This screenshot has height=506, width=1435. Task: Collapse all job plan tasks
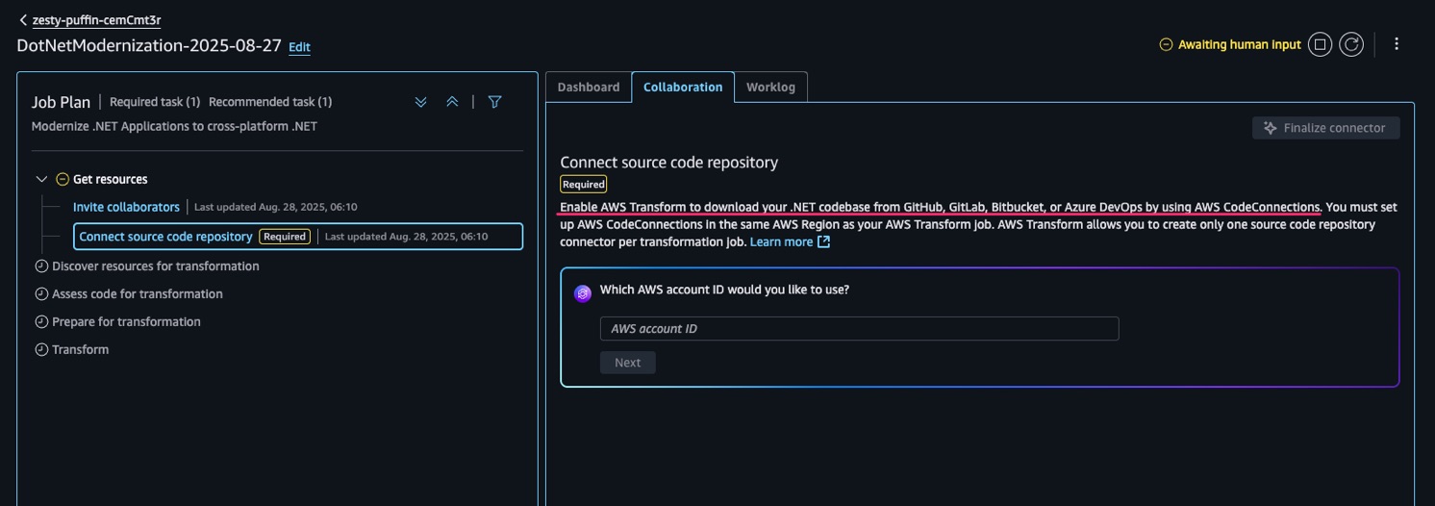click(452, 102)
